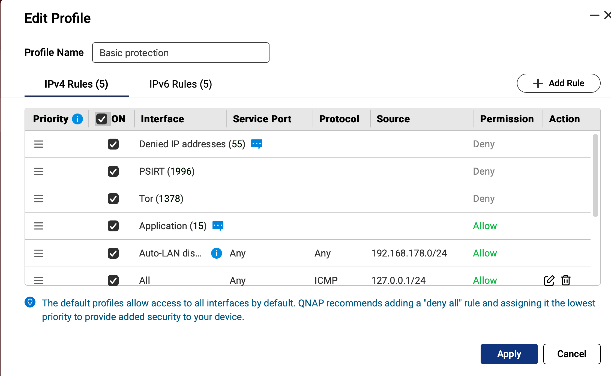This screenshot has width=611, height=376.
Task: Click the Add Rule button
Action: pyautogui.click(x=558, y=83)
